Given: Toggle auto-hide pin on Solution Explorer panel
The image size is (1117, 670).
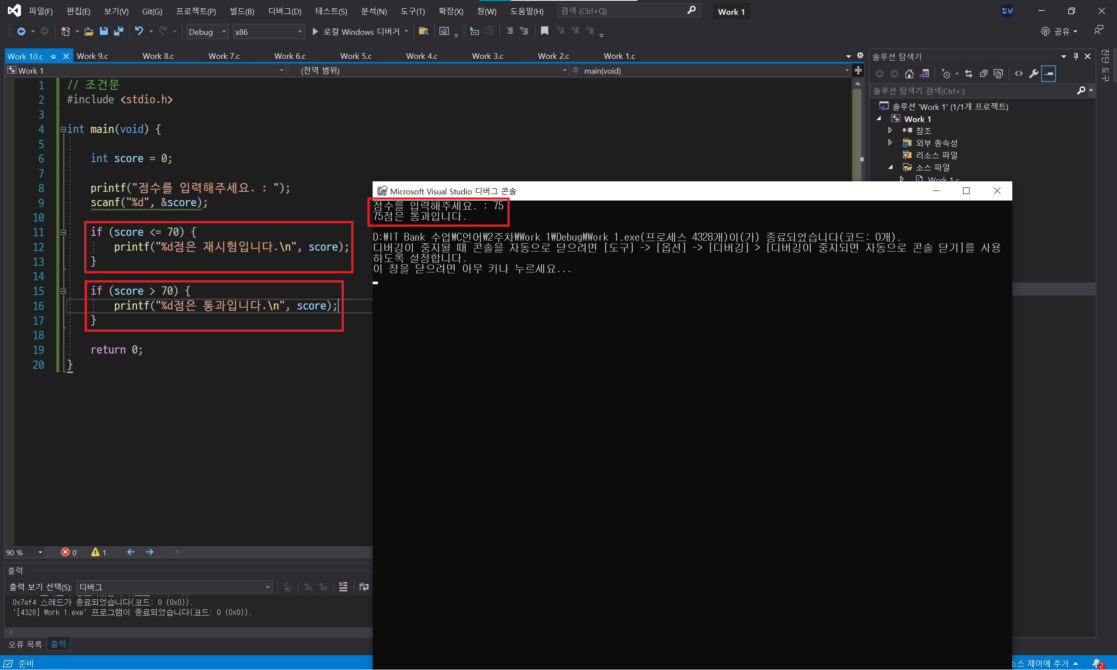Looking at the screenshot, I should click(x=1076, y=56).
